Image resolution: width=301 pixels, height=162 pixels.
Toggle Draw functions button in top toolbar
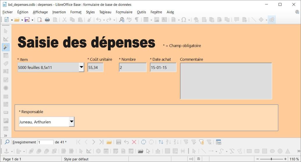click(x=272, y=20)
